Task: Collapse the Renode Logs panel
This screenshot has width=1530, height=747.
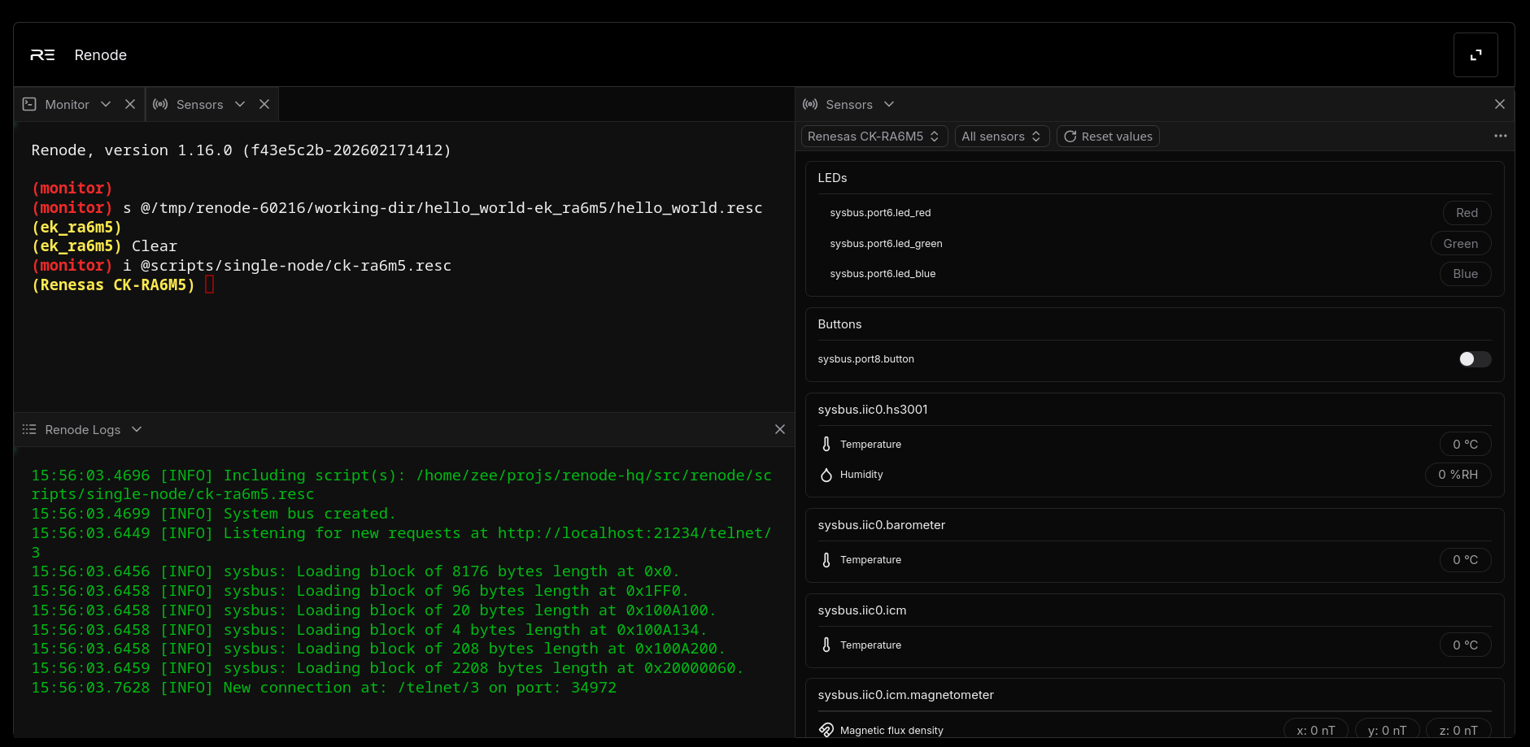Action: click(137, 429)
